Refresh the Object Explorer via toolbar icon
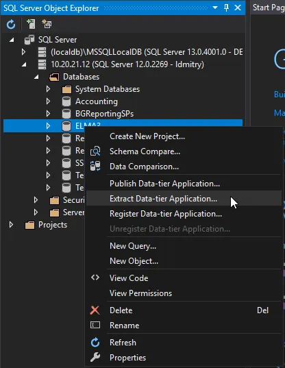The width and height of the screenshot is (285, 368). [x=11, y=24]
